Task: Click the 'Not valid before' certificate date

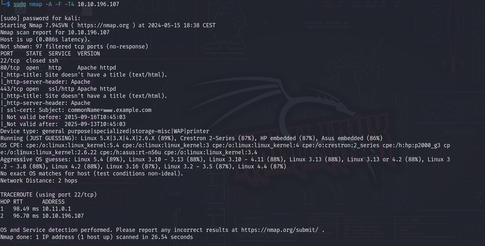Action: click(95, 117)
